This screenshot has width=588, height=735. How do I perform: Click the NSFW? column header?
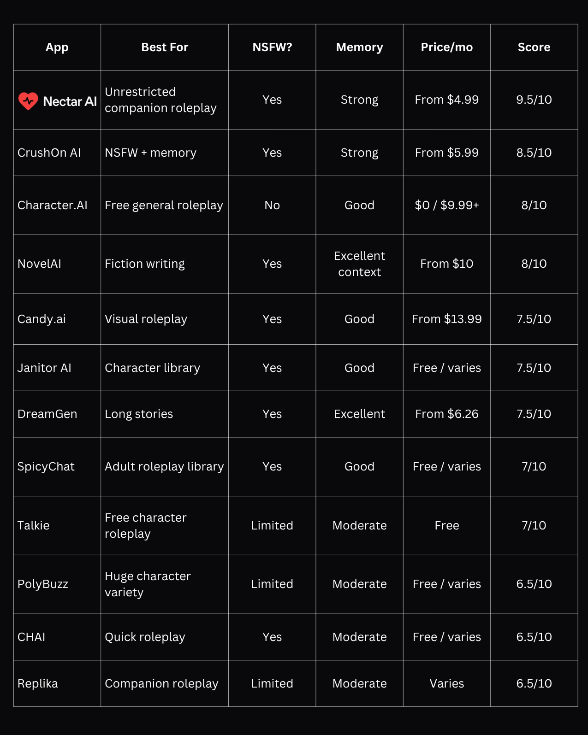click(272, 47)
